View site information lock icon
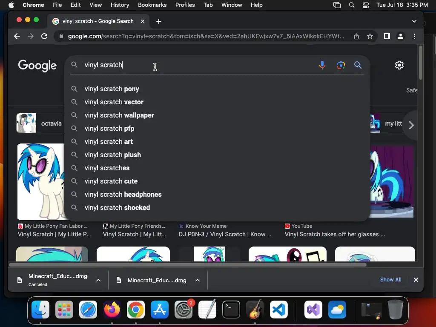This screenshot has height=327, width=436. (x=61, y=36)
